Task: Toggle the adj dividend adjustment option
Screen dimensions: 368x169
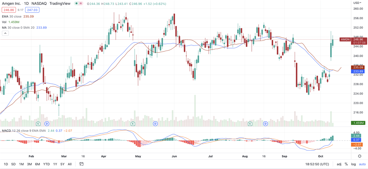Action: [x=339, y=164]
